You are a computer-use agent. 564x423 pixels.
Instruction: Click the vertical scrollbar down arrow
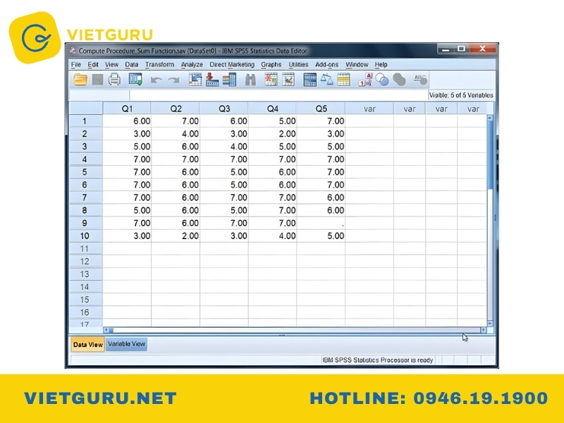[490, 324]
